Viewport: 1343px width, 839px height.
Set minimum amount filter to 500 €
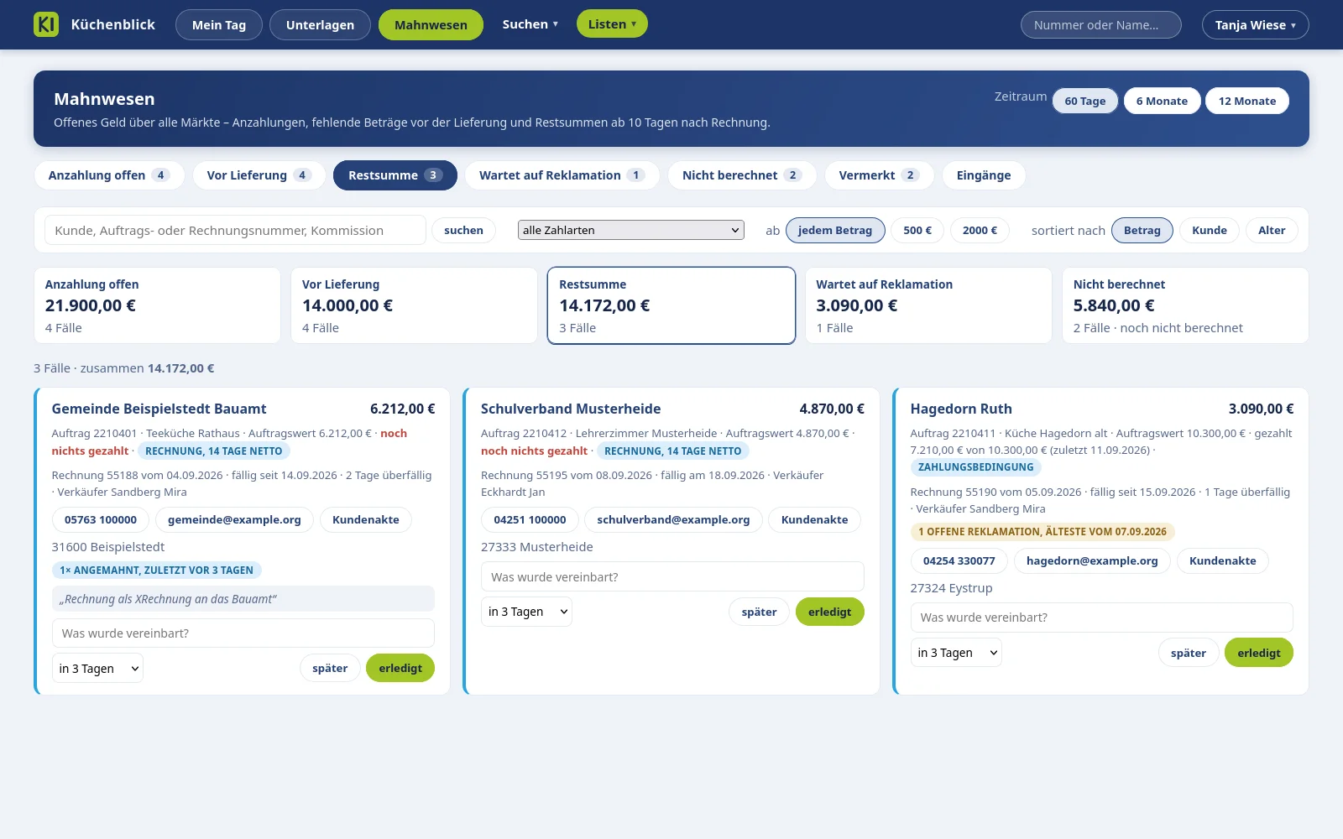(917, 230)
